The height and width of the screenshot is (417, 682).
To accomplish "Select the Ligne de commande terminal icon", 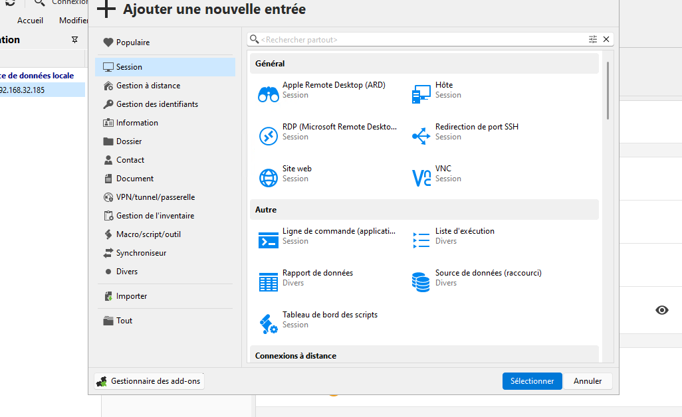I will [269, 240].
